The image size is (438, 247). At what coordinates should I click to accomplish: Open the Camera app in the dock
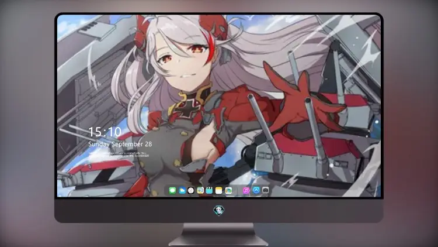tap(265, 190)
